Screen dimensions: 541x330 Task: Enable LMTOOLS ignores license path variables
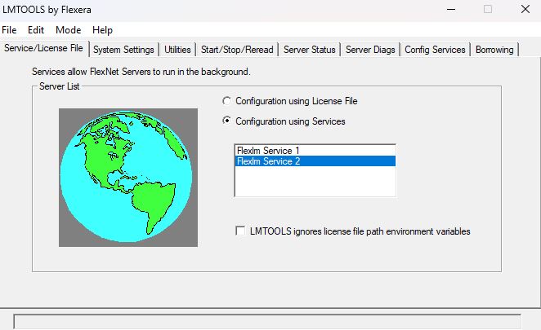[240, 231]
